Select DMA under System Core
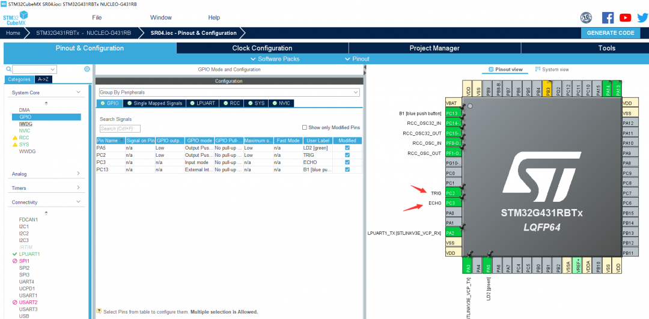649x319 pixels. (24, 110)
